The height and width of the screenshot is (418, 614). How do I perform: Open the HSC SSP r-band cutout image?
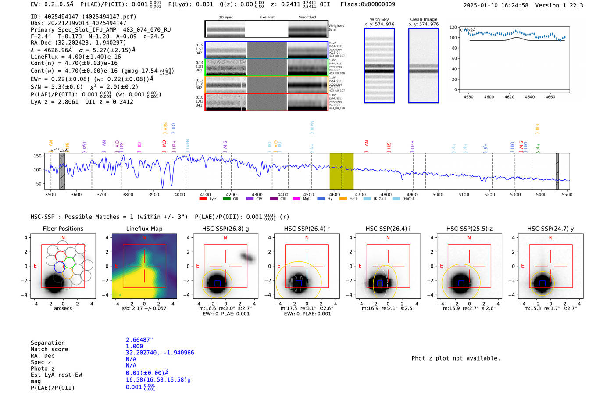pyautogui.click(x=307, y=266)
